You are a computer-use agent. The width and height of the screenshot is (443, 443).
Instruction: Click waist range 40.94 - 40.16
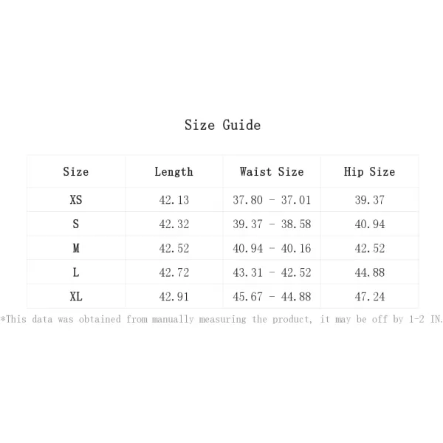click(272, 249)
